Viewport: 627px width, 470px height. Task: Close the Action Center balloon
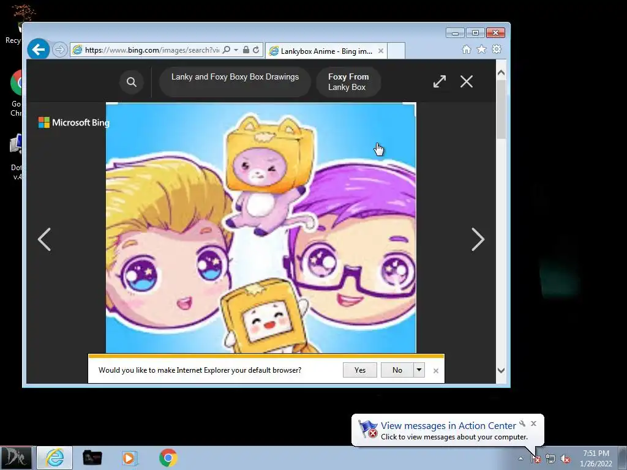click(533, 423)
